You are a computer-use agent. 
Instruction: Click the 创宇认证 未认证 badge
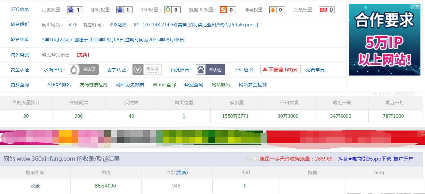click(147, 70)
